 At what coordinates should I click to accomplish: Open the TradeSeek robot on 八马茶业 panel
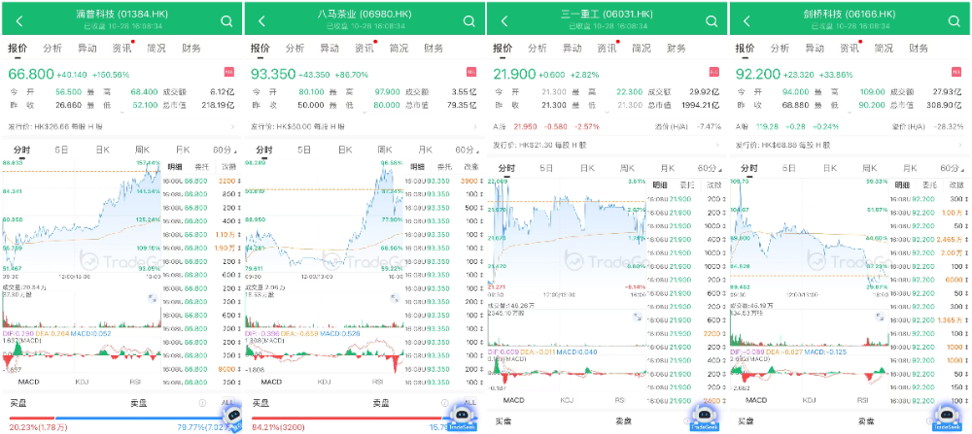(462, 417)
